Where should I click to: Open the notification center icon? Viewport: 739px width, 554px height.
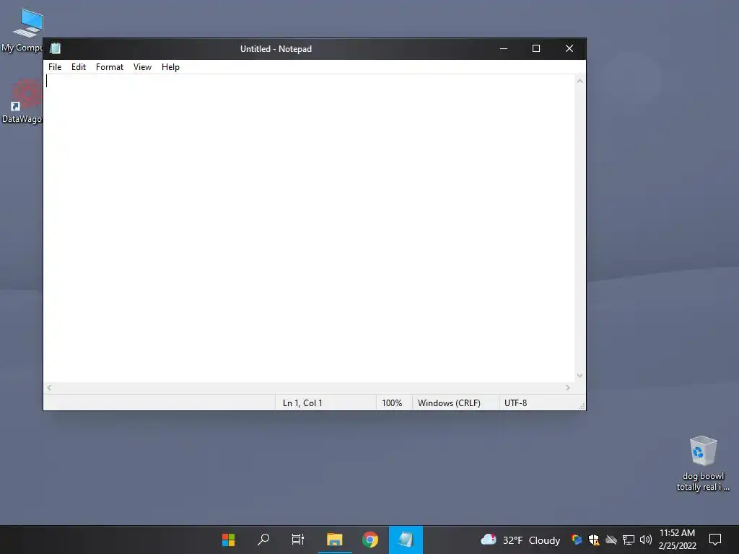pyautogui.click(x=715, y=540)
